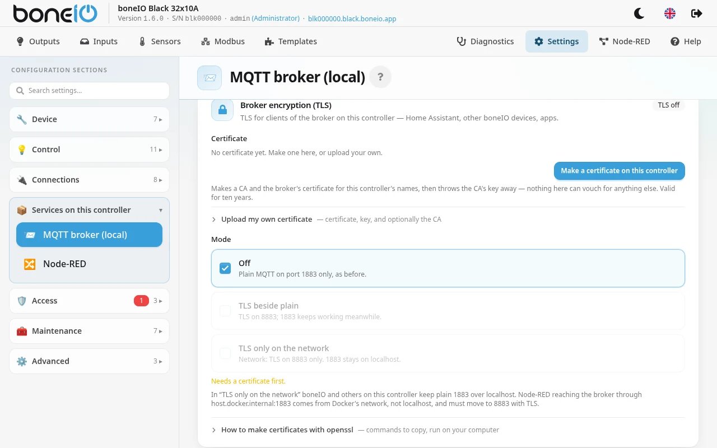Expand the Connections settings section
This screenshot has width=717, height=448.
(89, 180)
